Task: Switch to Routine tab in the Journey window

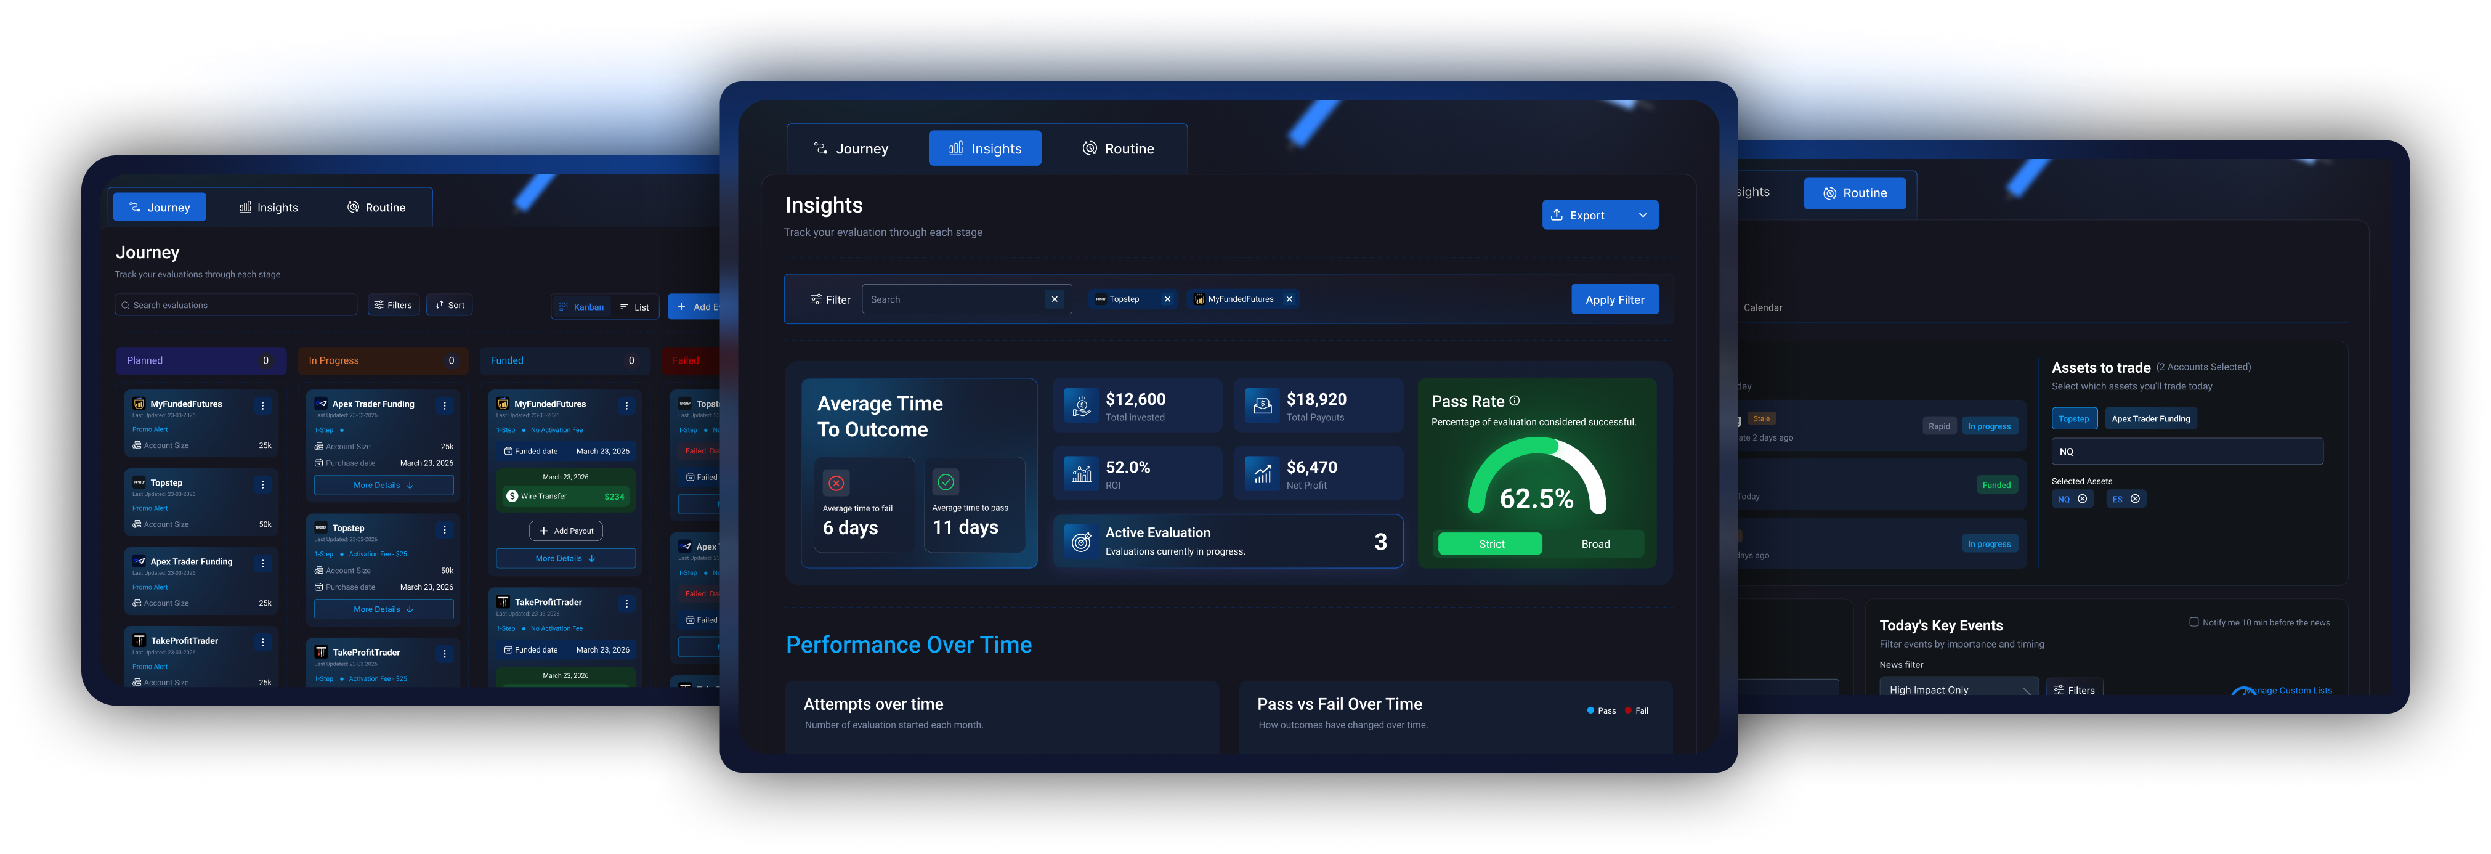Action: 376,208
